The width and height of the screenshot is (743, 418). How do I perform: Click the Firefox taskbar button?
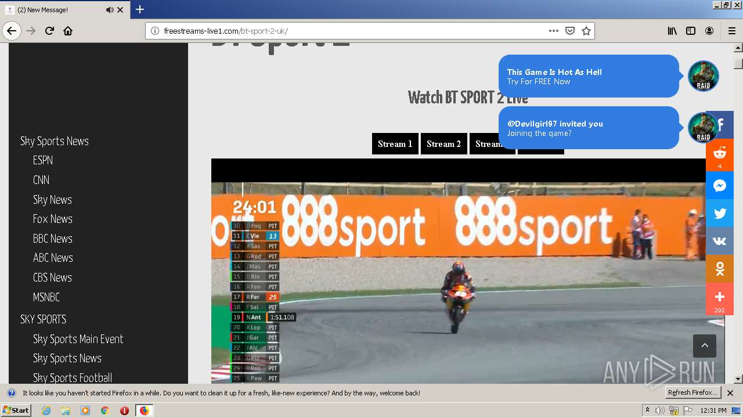point(145,410)
